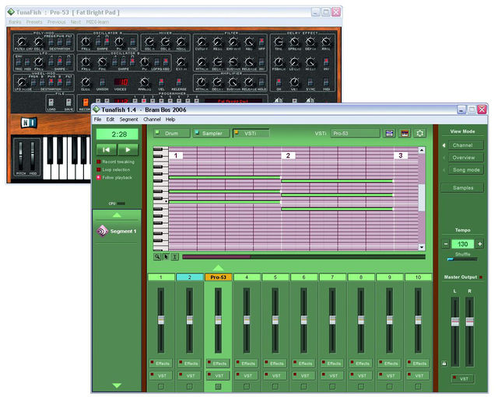The image size is (498, 397).
Task: Open the Channel menu
Action: pyautogui.click(x=152, y=120)
